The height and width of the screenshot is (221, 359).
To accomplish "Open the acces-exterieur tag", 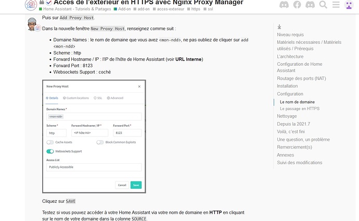I will tap(169, 9).
